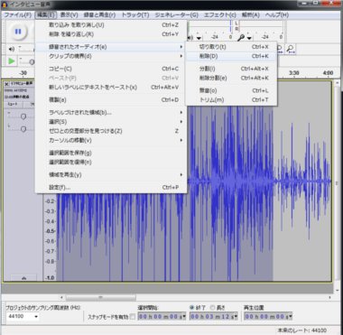
Task: Choose 無音(o) in the submenu
Action: [231, 90]
